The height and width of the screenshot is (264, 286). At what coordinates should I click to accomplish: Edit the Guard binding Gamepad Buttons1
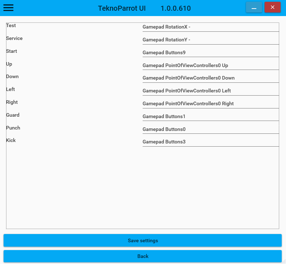(x=211, y=117)
